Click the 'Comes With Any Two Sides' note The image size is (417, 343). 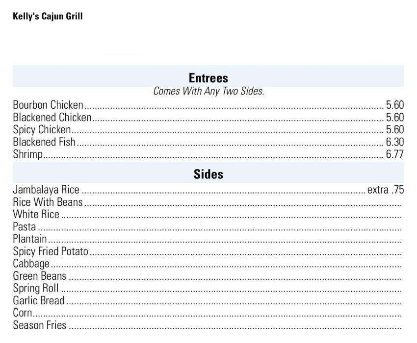[x=208, y=91]
